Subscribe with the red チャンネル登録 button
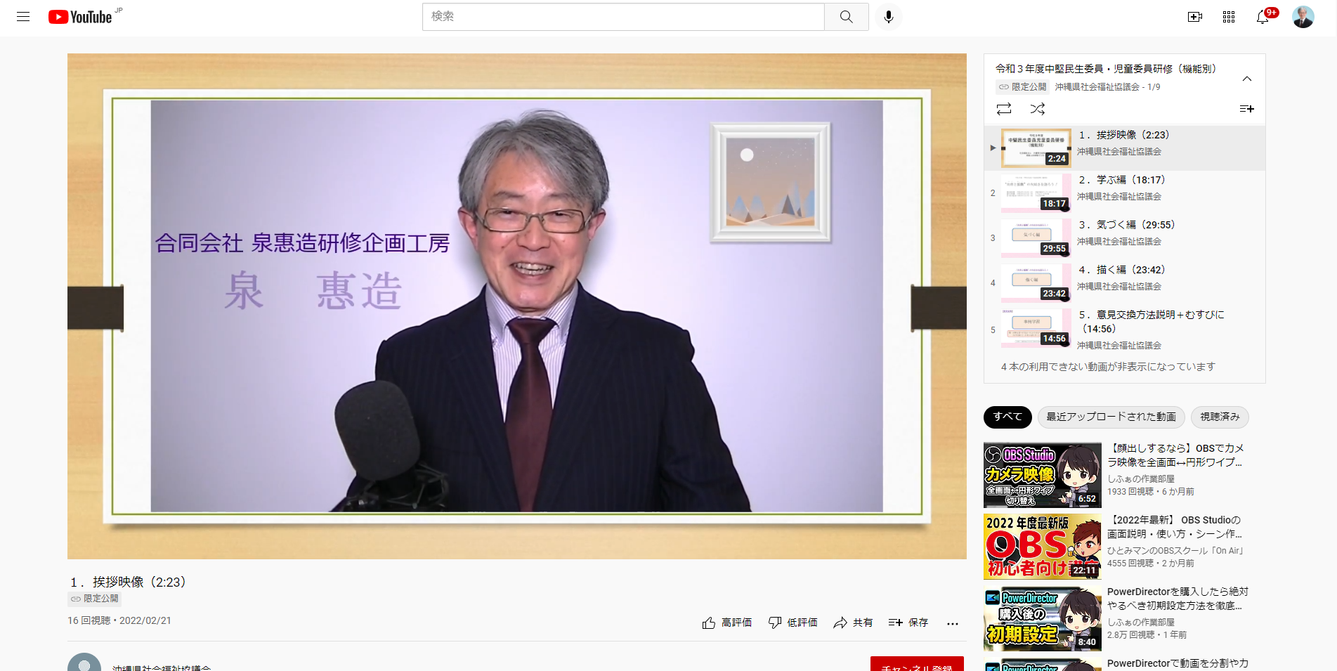Viewport: 1337px width, 671px height. (x=917, y=664)
